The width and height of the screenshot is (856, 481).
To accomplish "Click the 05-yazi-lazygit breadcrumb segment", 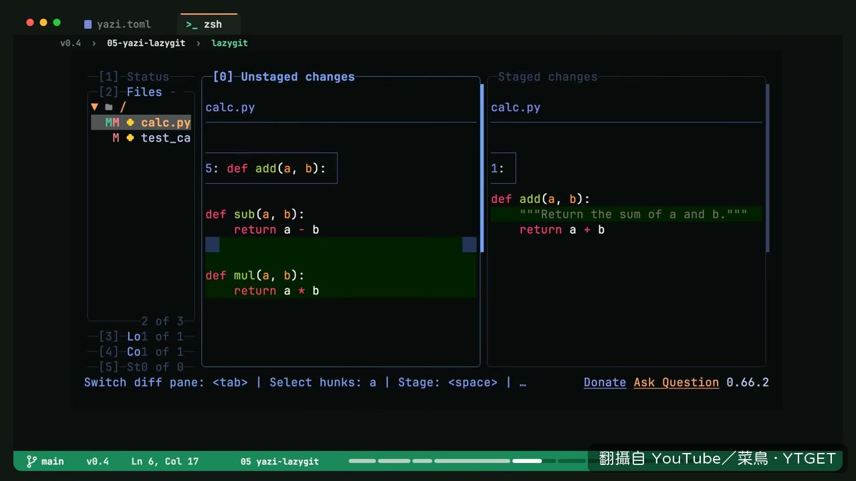I will point(145,43).
